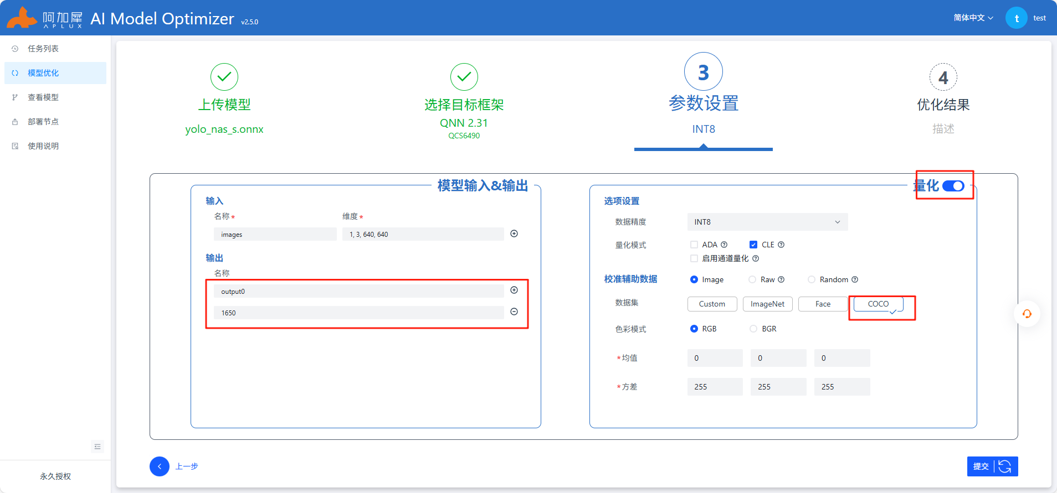Open the INT8 data precision dropdown
This screenshot has width=1057, height=493.
point(768,222)
